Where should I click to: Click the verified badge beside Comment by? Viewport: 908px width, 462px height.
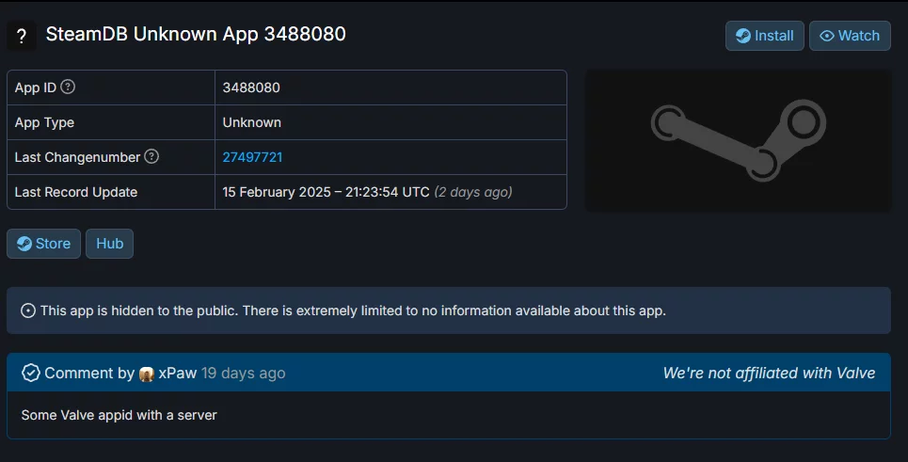pyautogui.click(x=31, y=373)
